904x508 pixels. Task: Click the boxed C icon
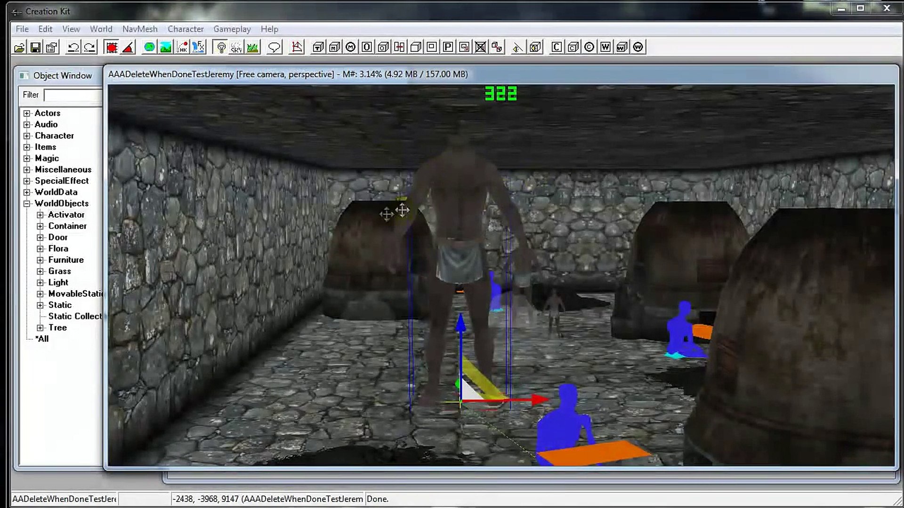pyautogui.click(x=557, y=47)
